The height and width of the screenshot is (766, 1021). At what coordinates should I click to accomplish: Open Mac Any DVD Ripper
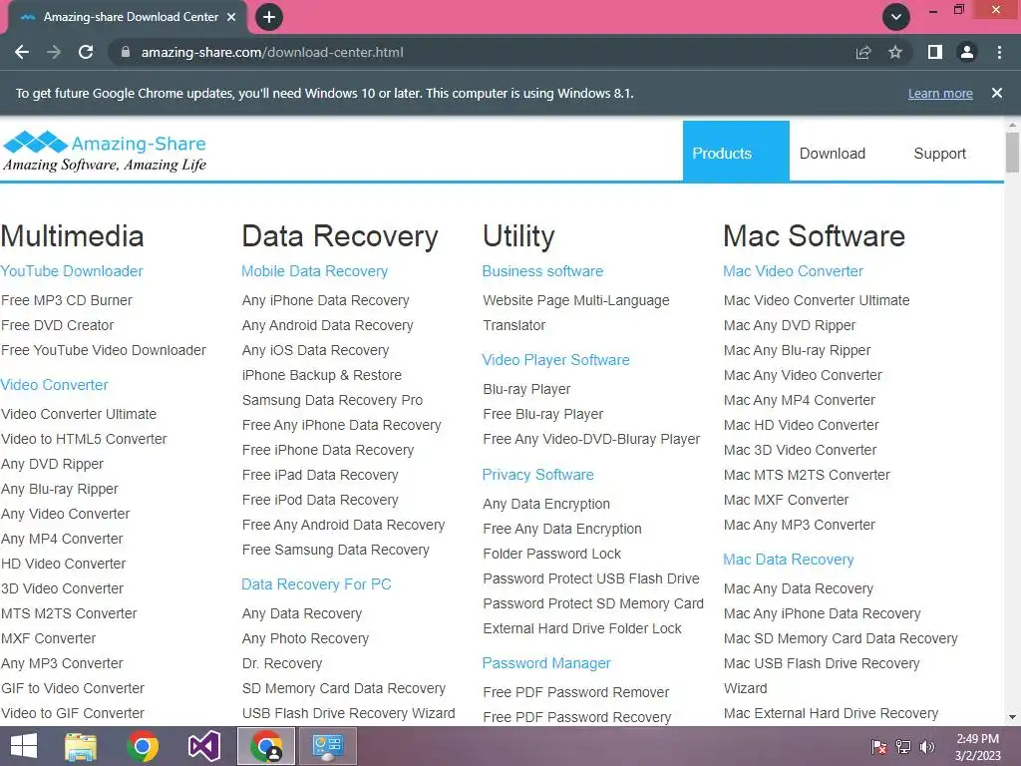coord(790,325)
